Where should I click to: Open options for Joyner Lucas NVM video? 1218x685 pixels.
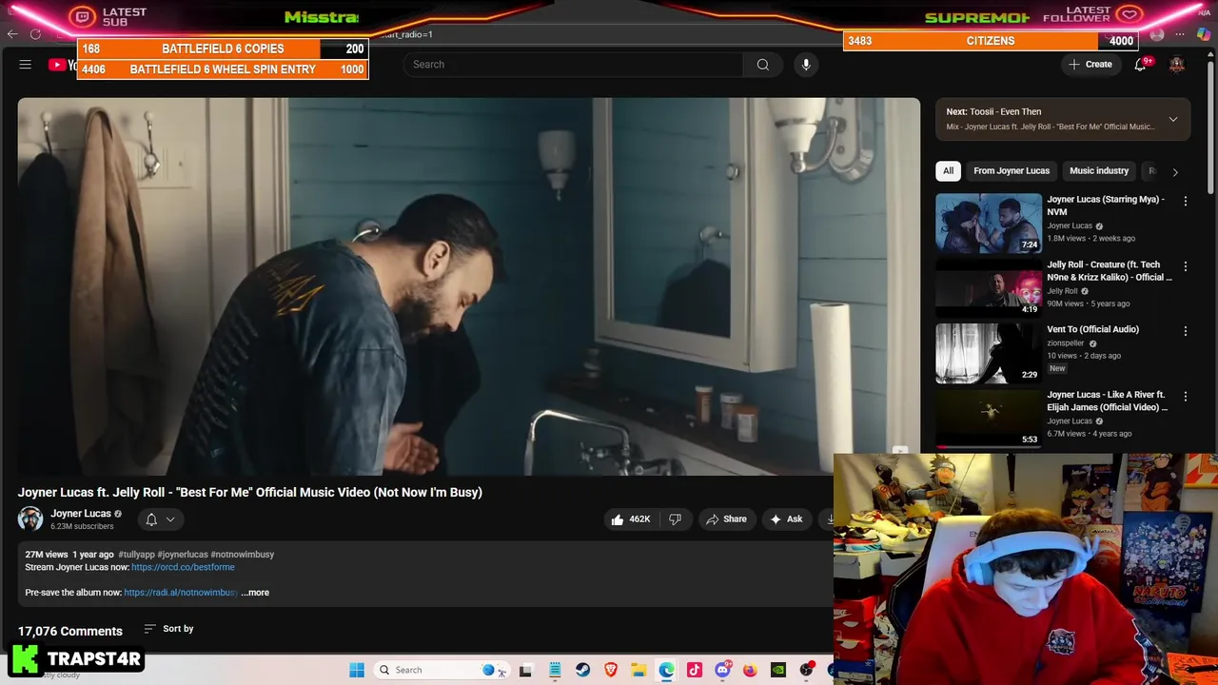[1185, 201]
